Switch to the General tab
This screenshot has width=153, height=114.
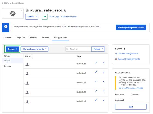pyautogui.click(x=8, y=38)
